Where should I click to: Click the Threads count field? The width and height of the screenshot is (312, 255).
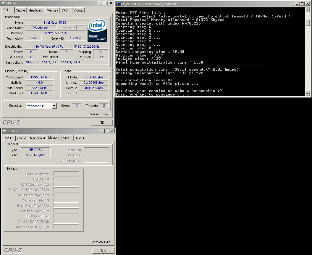pos(104,106)
